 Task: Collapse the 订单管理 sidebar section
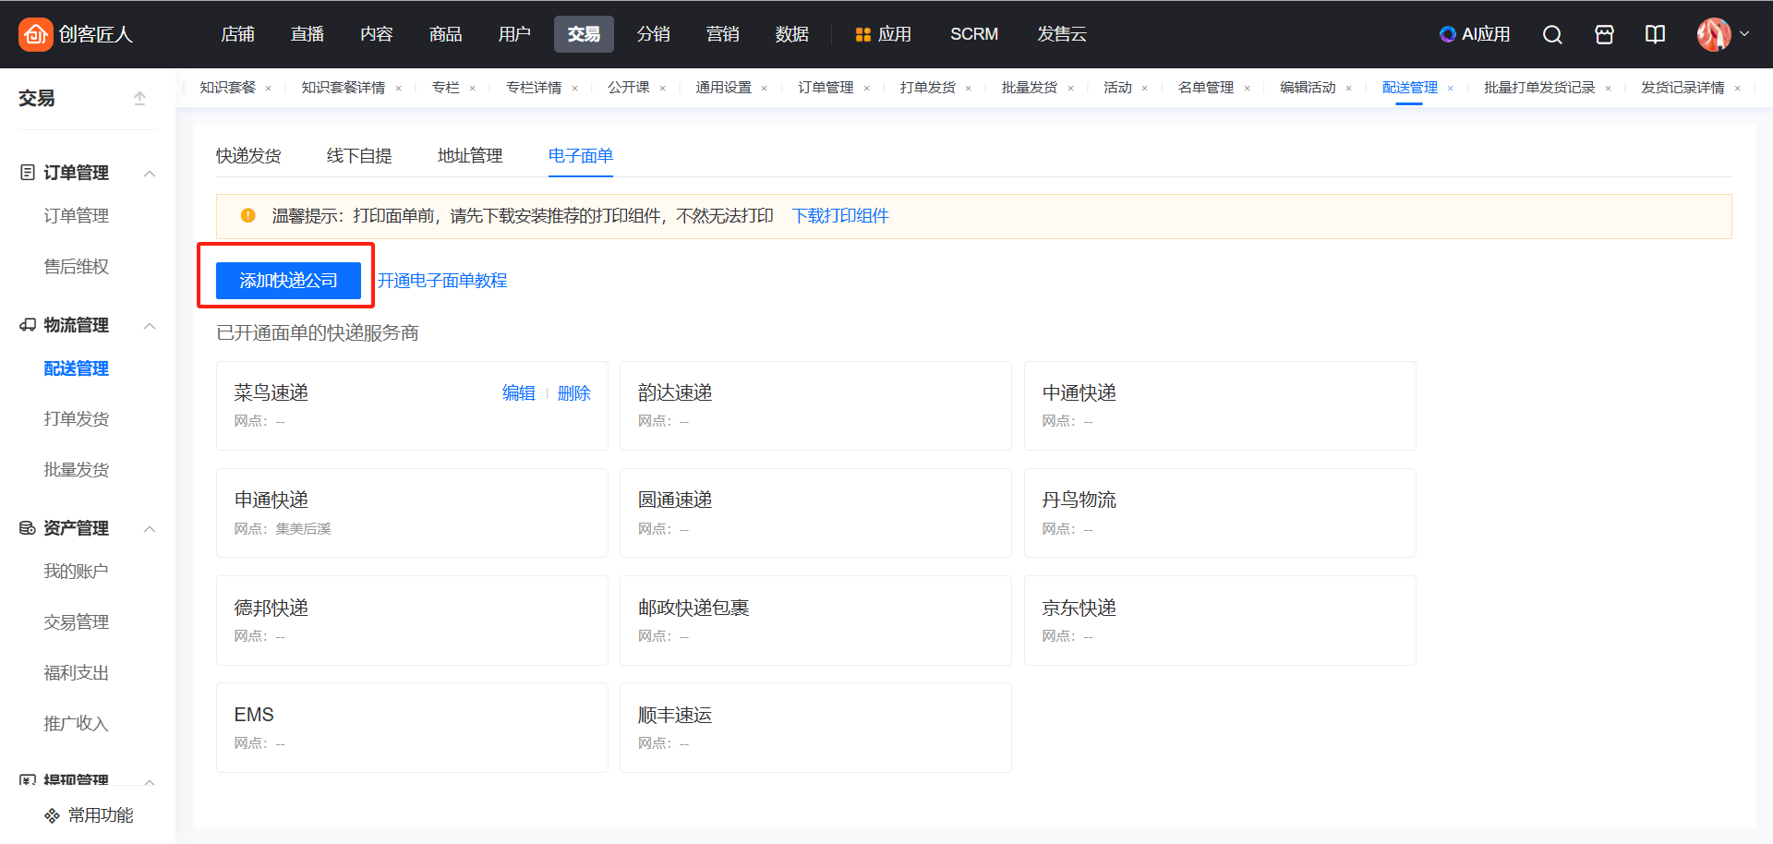150,174
